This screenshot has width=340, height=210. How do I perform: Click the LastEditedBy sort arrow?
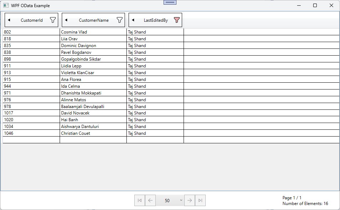(133, 20)
